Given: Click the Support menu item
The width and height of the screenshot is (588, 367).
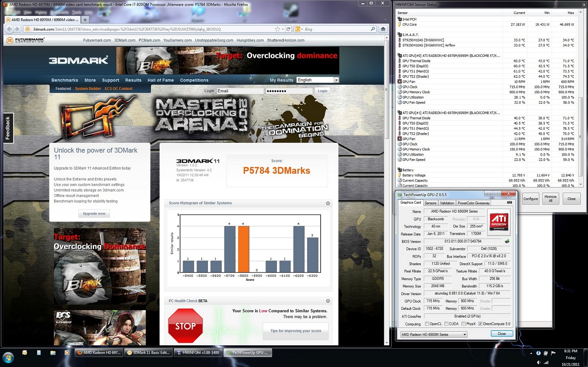Looking at the screenshot, I should 110,80.
